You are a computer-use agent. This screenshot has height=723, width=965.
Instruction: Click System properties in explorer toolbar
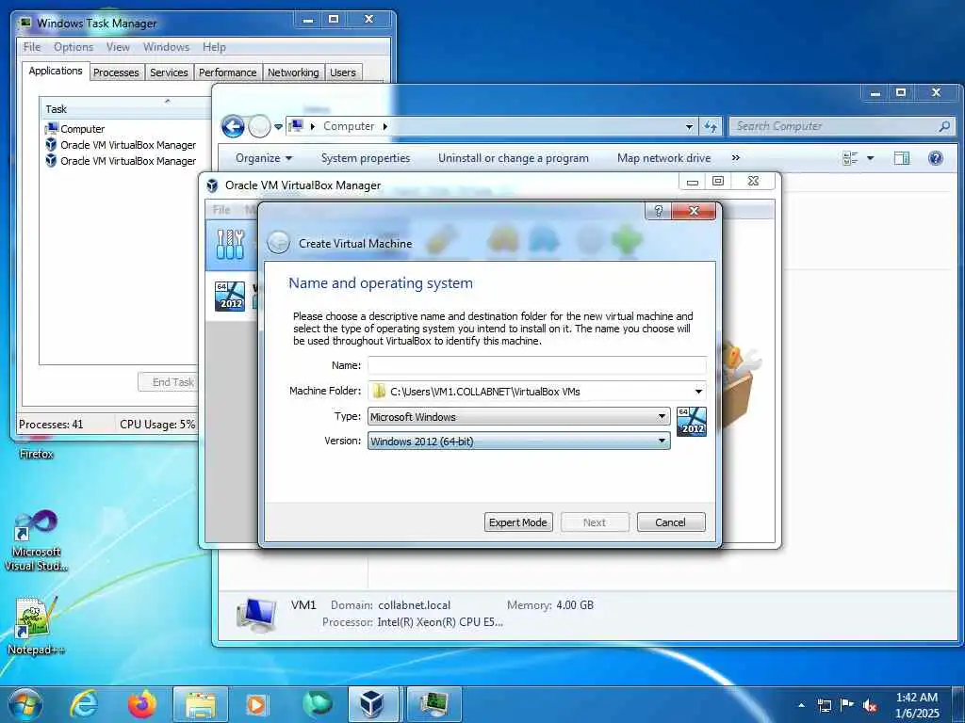(x=366, y=158)
